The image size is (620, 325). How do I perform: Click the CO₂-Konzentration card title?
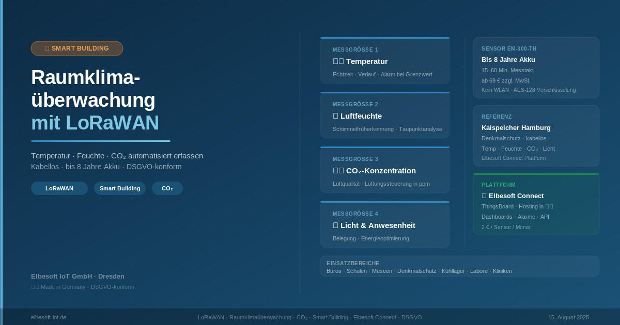click(x=374, y=171)
